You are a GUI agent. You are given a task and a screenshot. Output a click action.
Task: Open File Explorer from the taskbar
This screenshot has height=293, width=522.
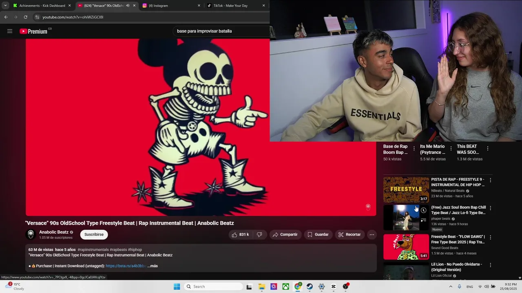pos(262,286)
